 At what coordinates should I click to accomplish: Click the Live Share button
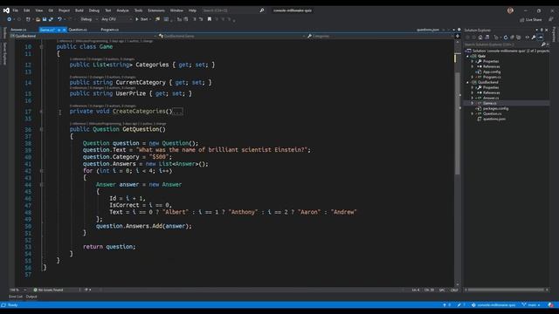tap(530, 19)
